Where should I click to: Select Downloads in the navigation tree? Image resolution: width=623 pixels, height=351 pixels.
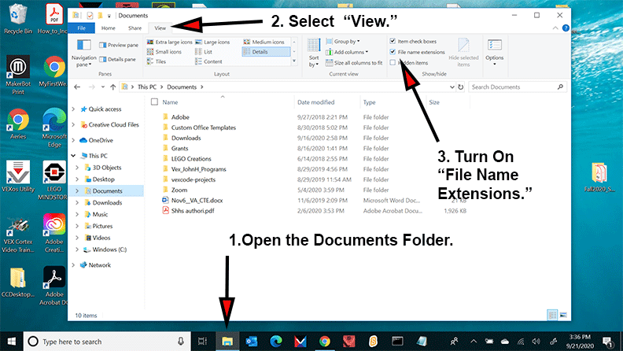coord(106,202)
